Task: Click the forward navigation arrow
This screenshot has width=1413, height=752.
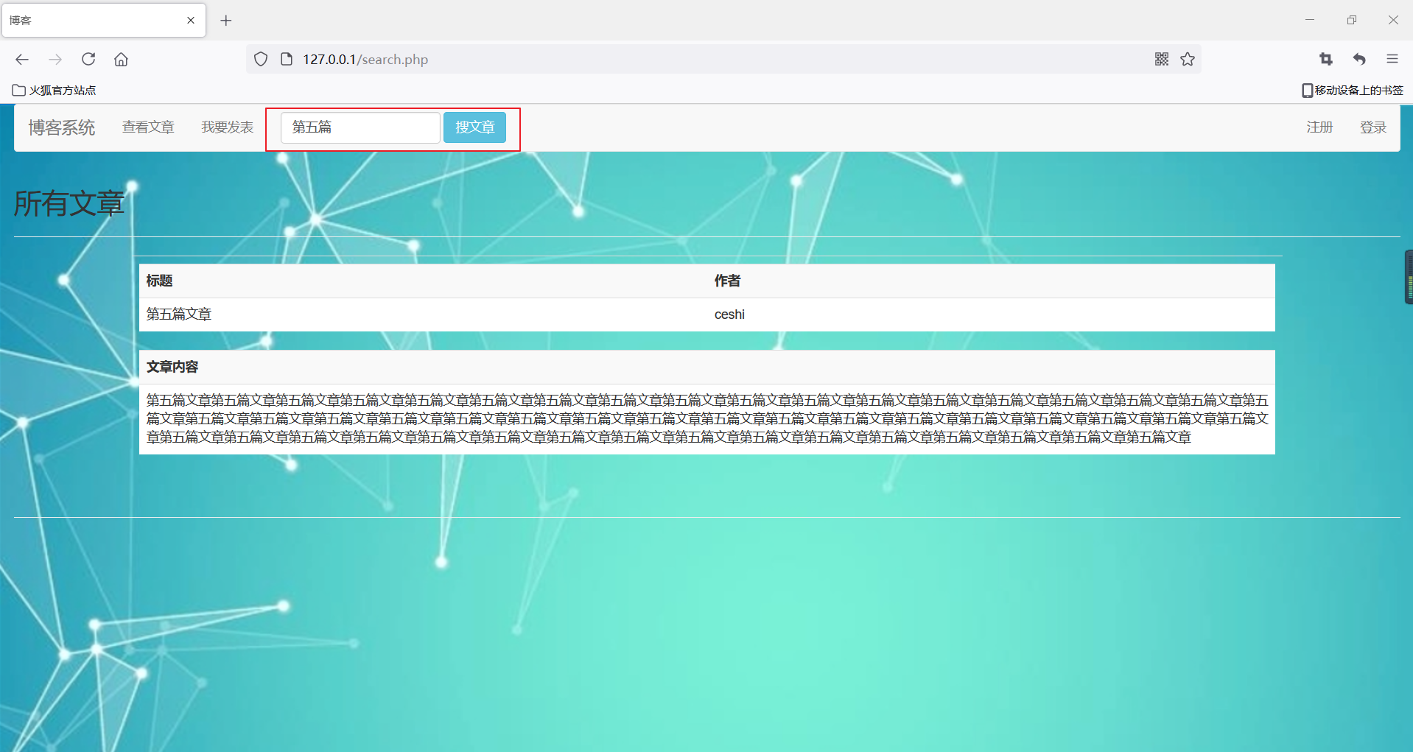Action: pyautogui.click(x=55, y=60)
